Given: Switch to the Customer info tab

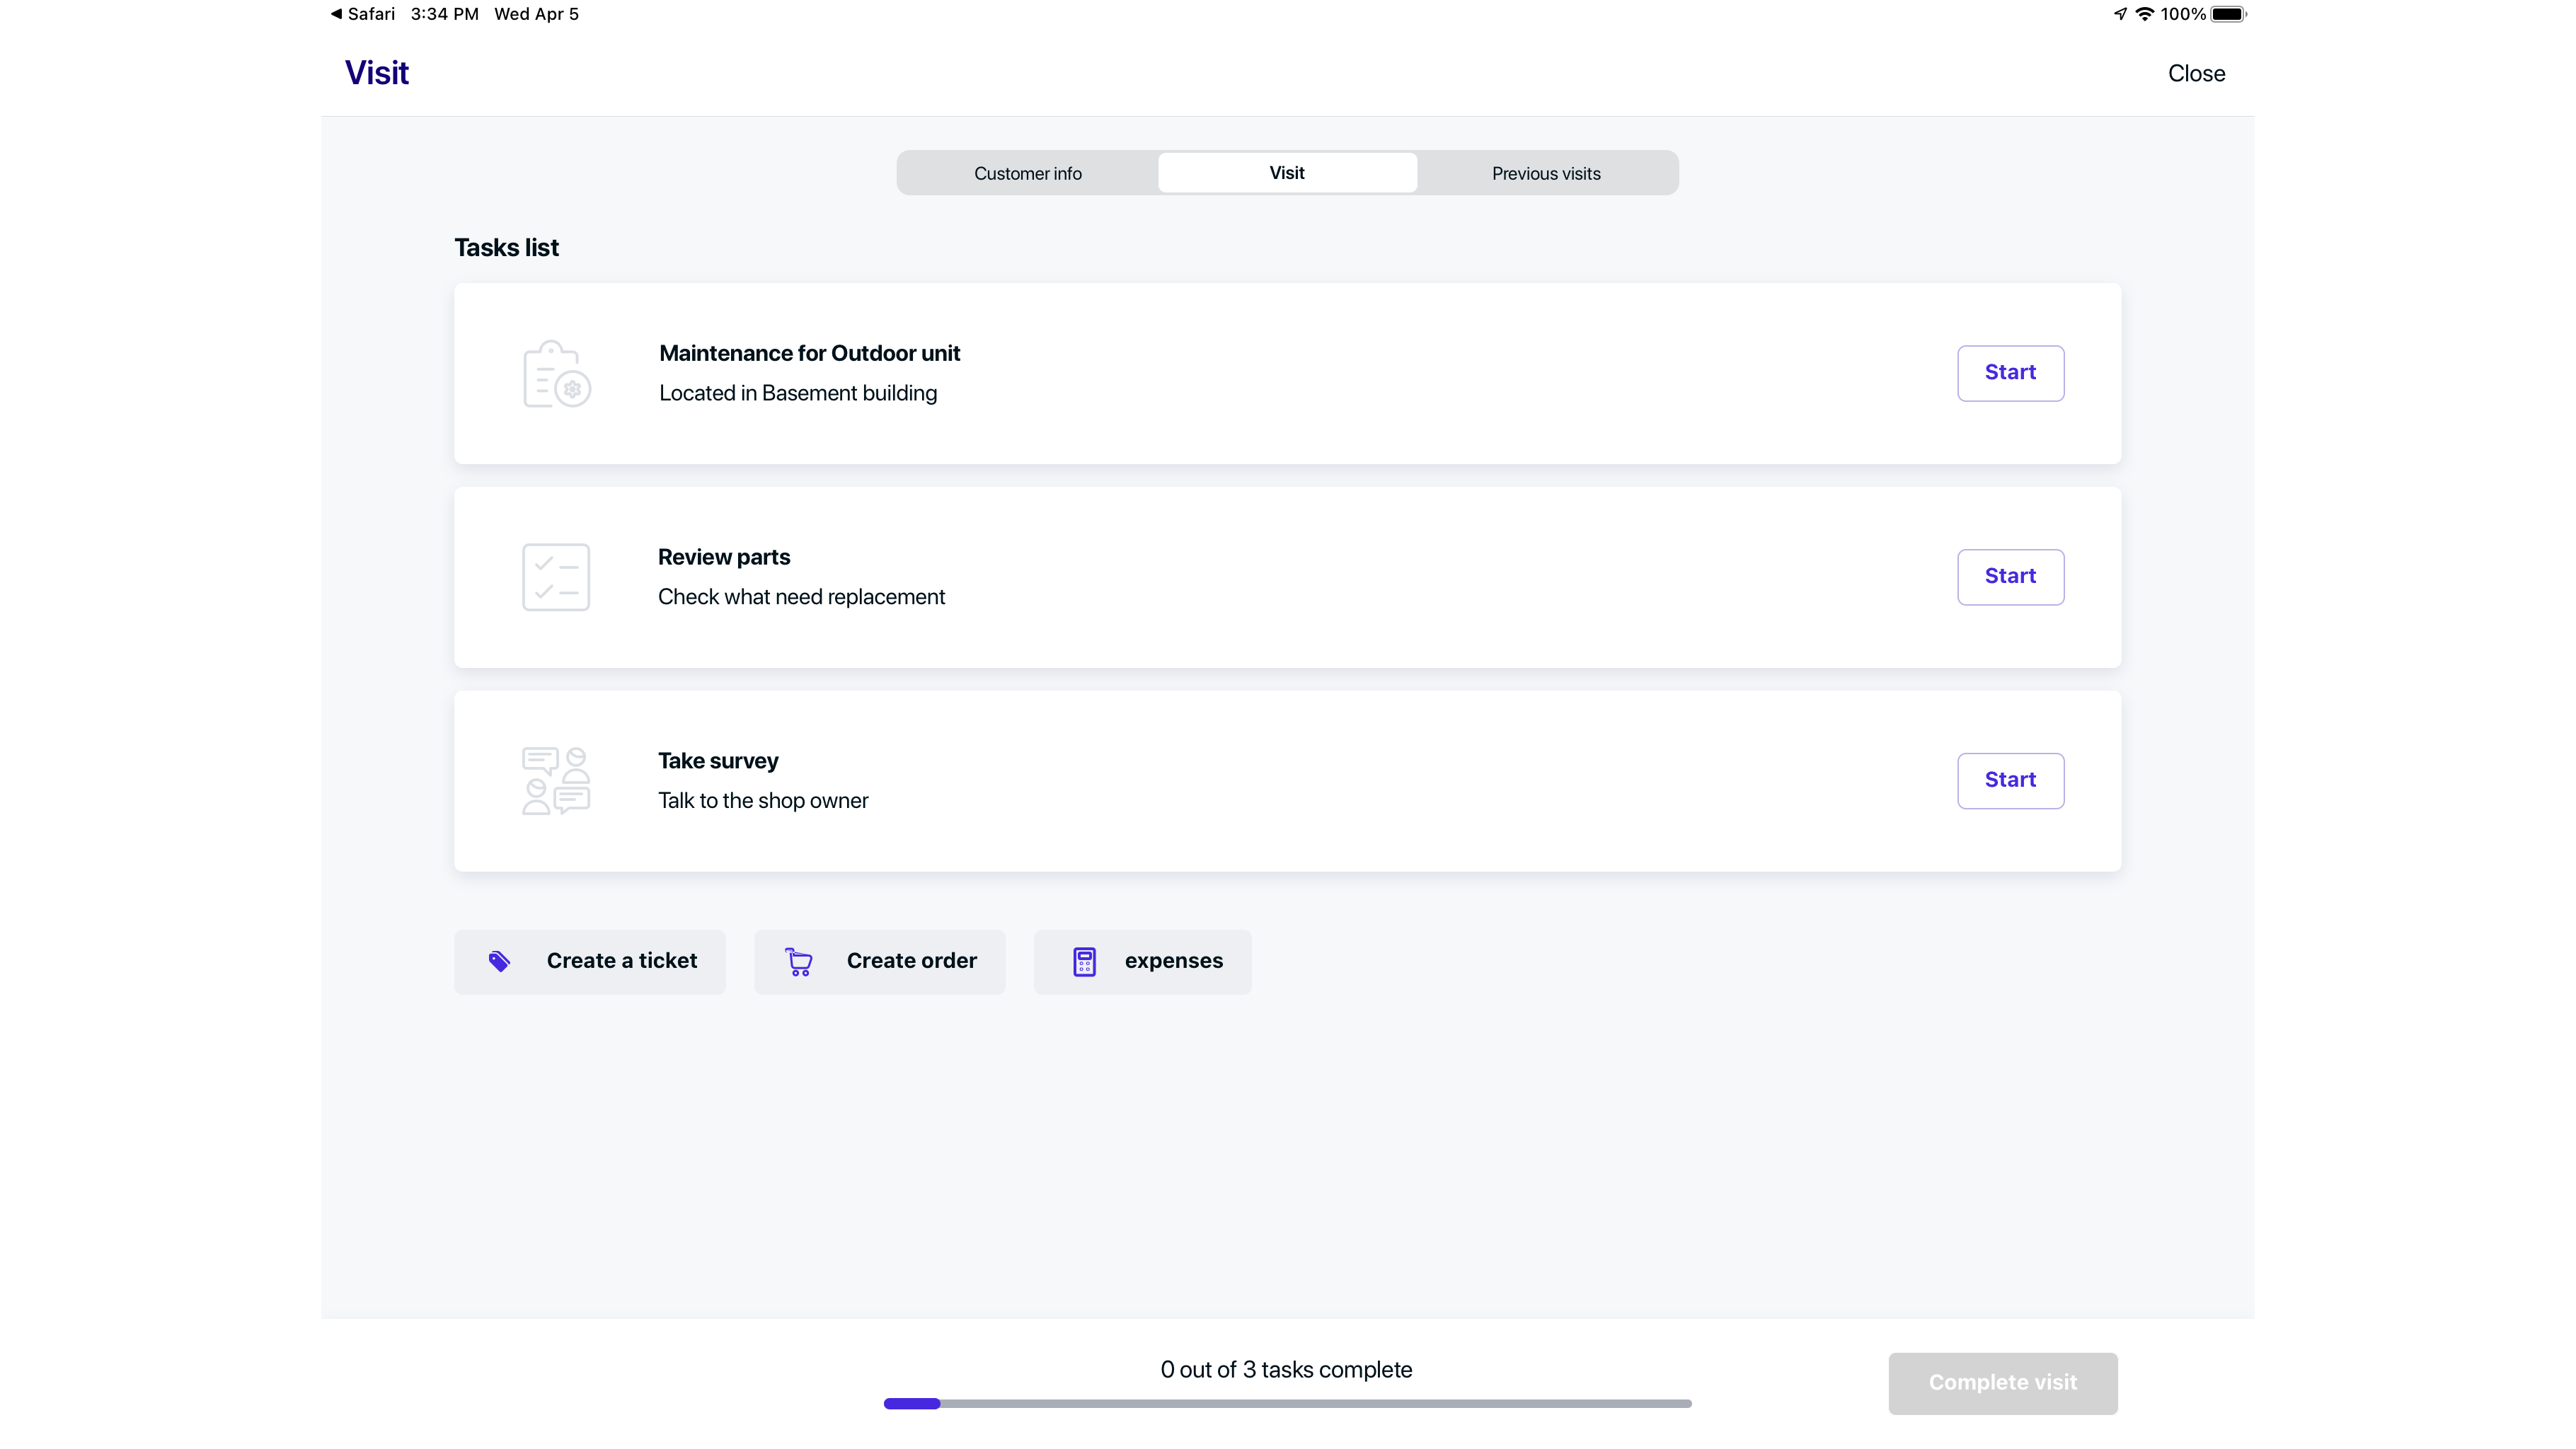Looking at the screenshot, I should 1028,173.
